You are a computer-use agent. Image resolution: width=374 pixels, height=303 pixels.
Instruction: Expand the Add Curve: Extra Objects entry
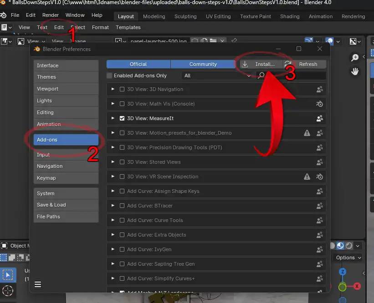click(x=113, y=234)
